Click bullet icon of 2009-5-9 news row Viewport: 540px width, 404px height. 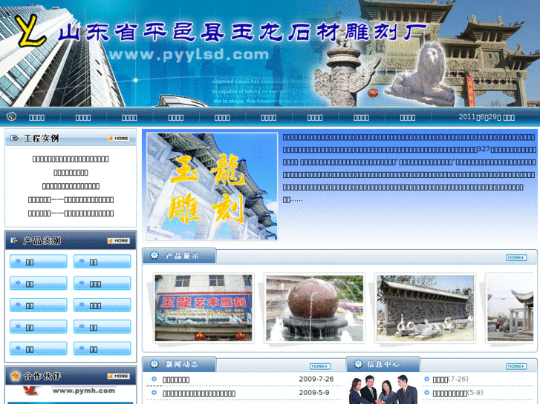154,392
